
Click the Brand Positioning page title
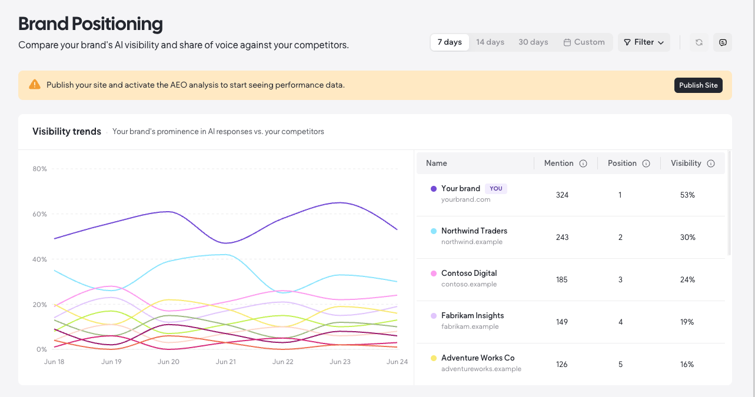(x=91, y=24)
